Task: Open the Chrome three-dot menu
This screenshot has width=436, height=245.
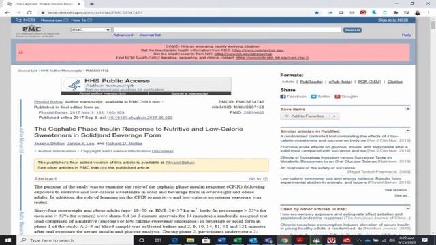Action: [429, 12]
